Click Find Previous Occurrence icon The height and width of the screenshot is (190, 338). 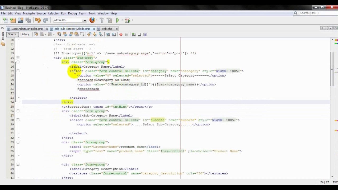pyautogui.click(x=65, y=34)
